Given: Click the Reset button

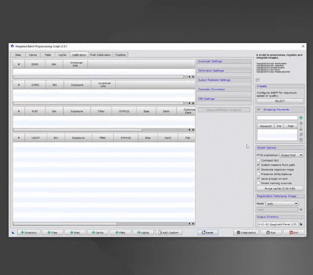Looking at the screenshot, I should [207, 233].
